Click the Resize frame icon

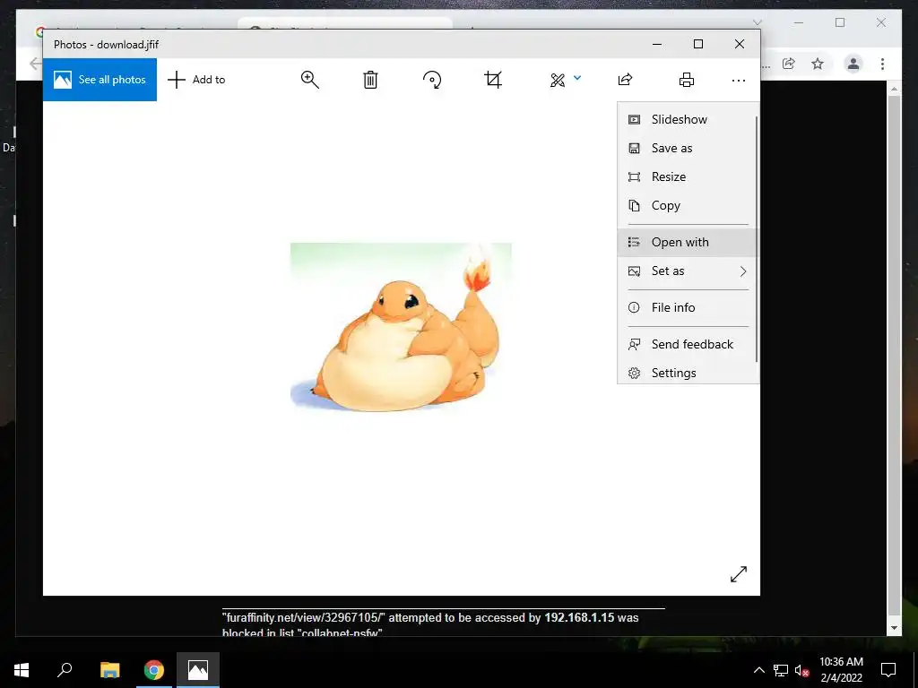tap(634, 176)
